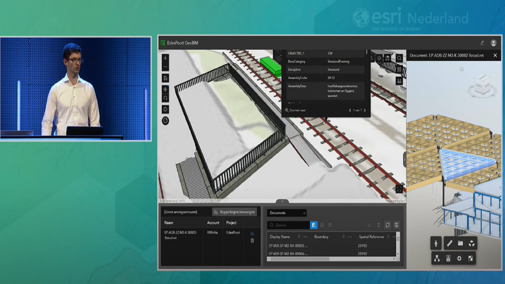This screenshot has width=505, height=284.
Task: Click Zoomen naar in the popup
Action: [x=296, y=110]
